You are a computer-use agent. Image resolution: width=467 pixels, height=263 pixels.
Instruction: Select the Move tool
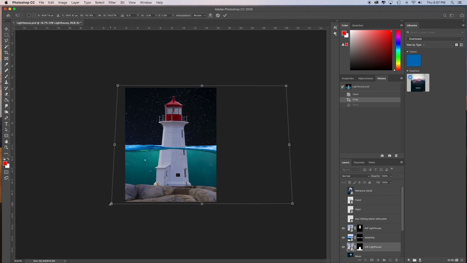pos(6,29)
